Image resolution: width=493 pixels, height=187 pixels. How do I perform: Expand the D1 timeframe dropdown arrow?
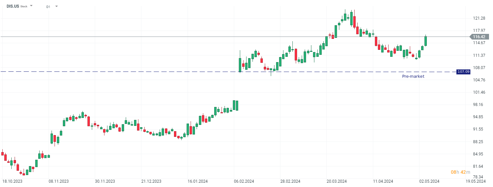coord(56,6)
